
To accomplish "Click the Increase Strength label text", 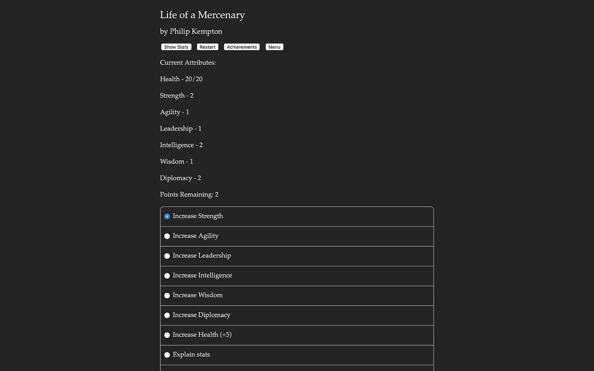I will 198,216.
